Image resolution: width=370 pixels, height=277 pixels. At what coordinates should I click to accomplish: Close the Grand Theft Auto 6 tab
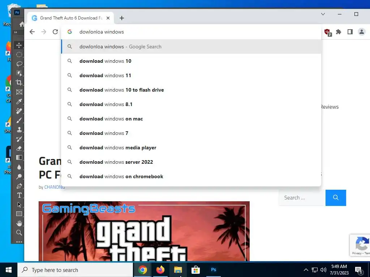click(108, 18)
